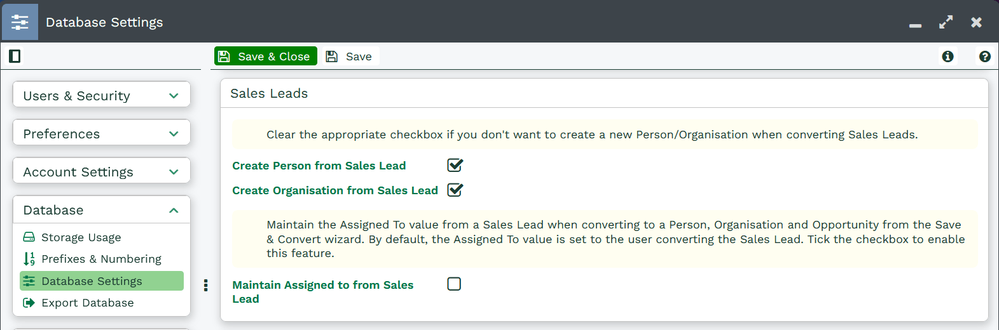Expand the Preferences section
The height and width of the screenshot is (330, 999).
[102, 134]
